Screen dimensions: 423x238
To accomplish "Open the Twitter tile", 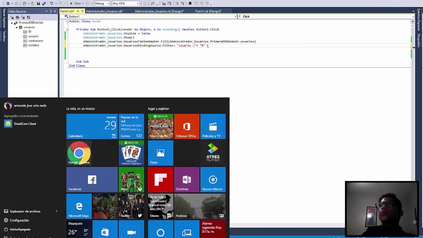I will [131, 206].
